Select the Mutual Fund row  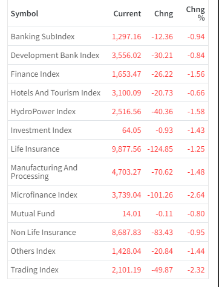pos(108,213)
